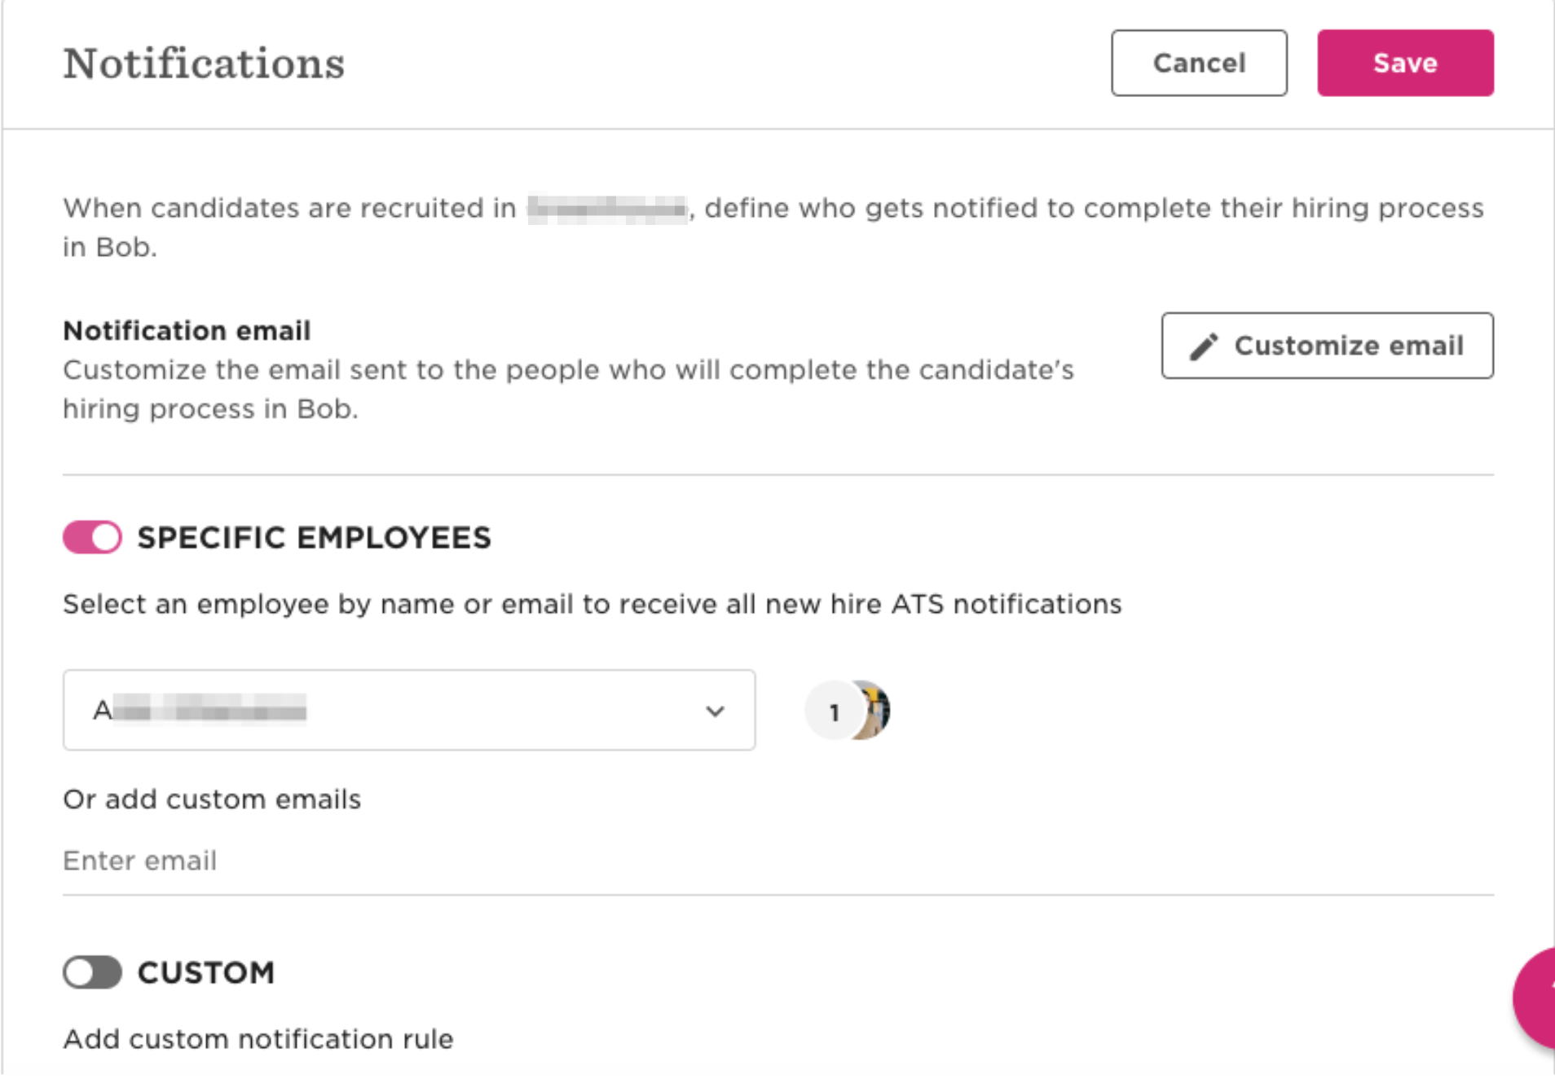Click the blurred ATS name in description
This screenshot has height=1088, width=1555.
click(x=607, y=209)
